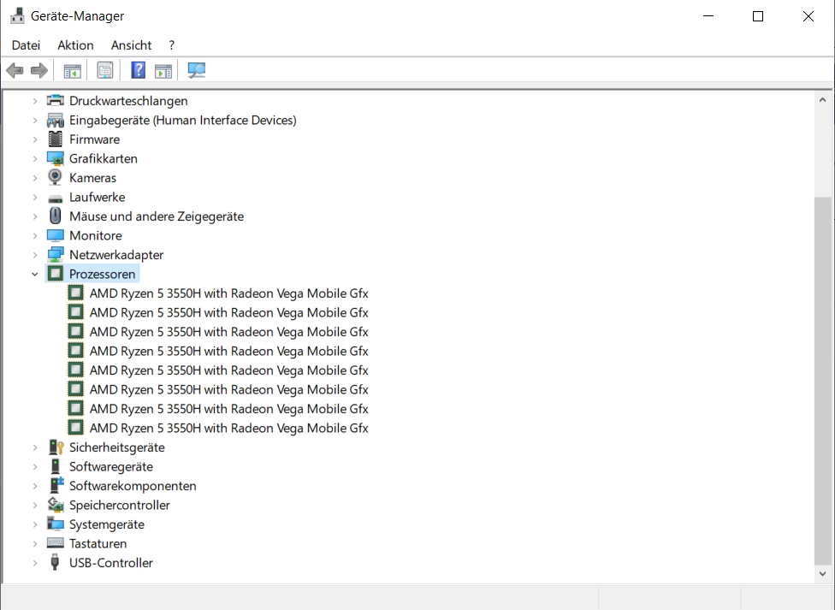Select the Grafikkarten category label

104,158
